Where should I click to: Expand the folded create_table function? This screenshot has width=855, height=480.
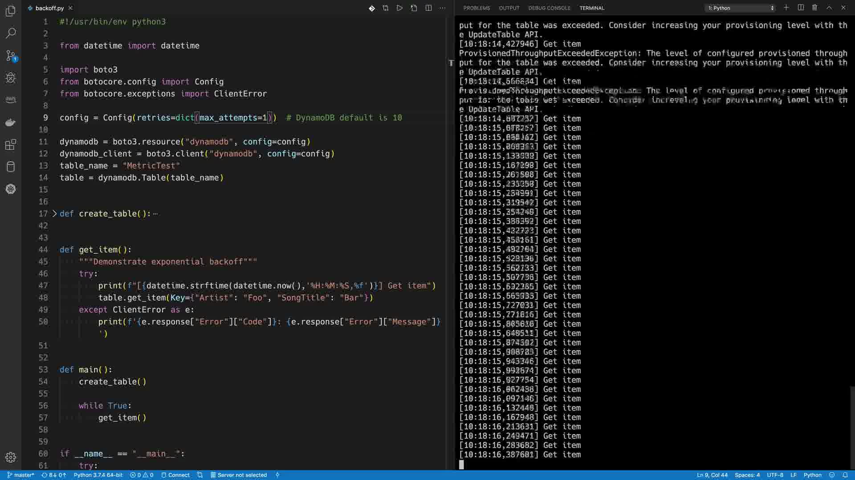(x=55, y=214)
